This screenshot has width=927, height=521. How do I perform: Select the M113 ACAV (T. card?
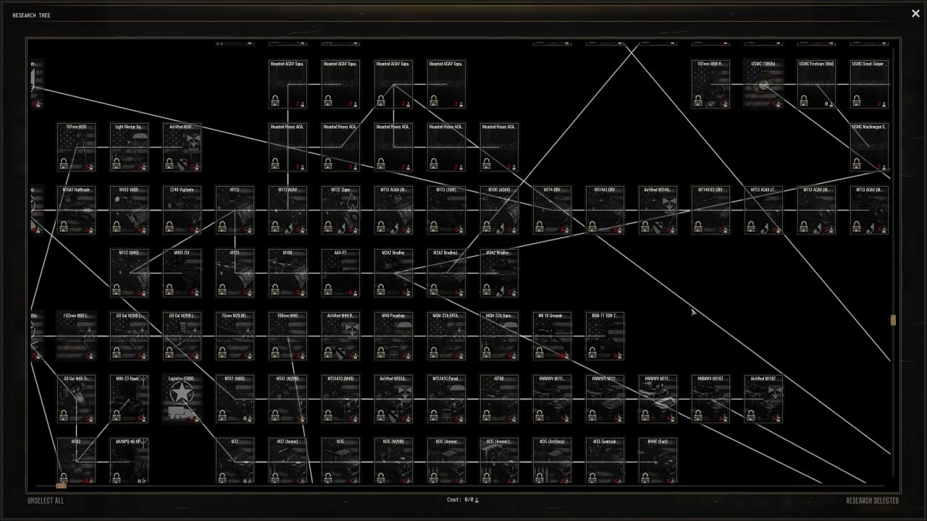coord(763,210)
